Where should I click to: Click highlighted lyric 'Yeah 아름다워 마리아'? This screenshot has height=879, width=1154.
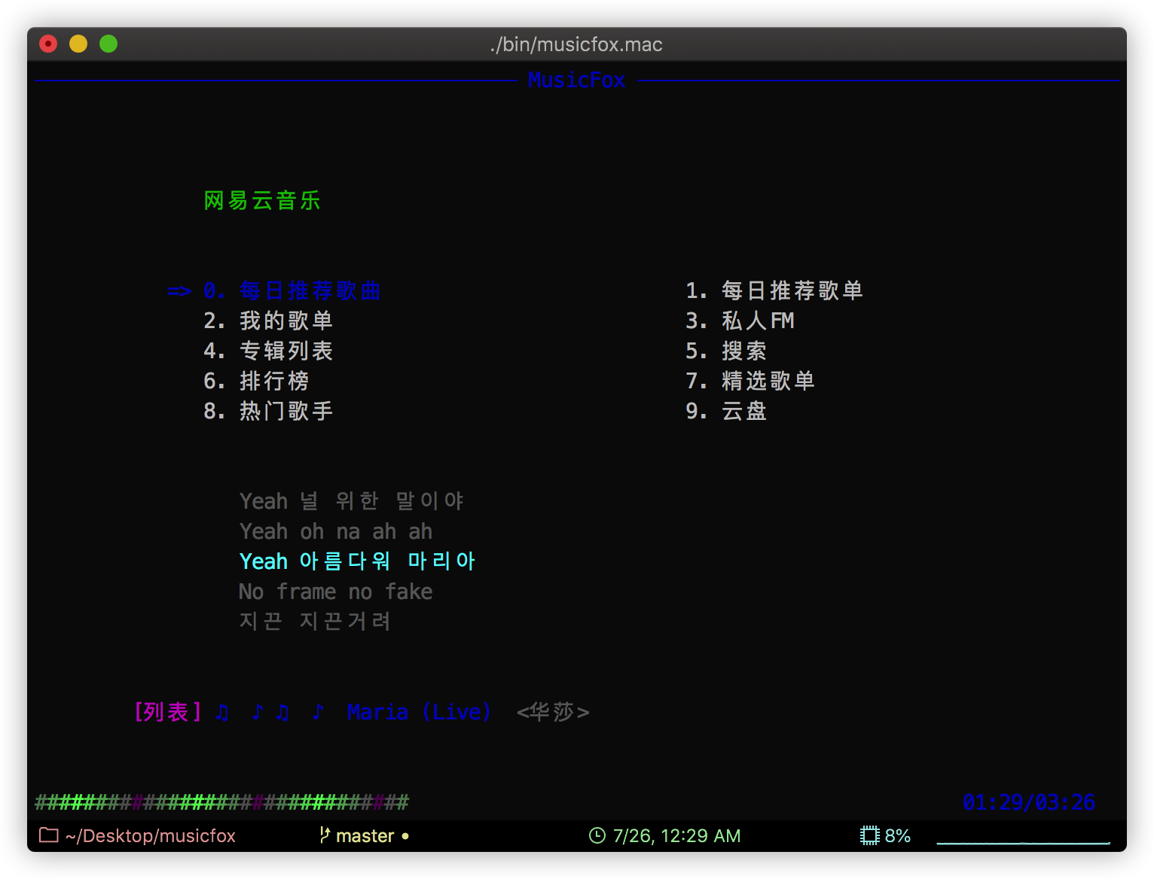click(x=357, y=561)
